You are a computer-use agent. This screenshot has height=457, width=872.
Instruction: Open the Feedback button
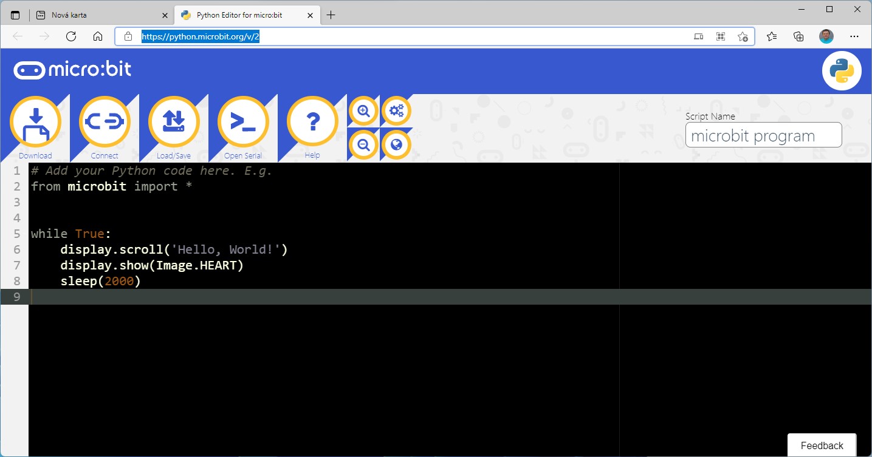coord(822,445)
